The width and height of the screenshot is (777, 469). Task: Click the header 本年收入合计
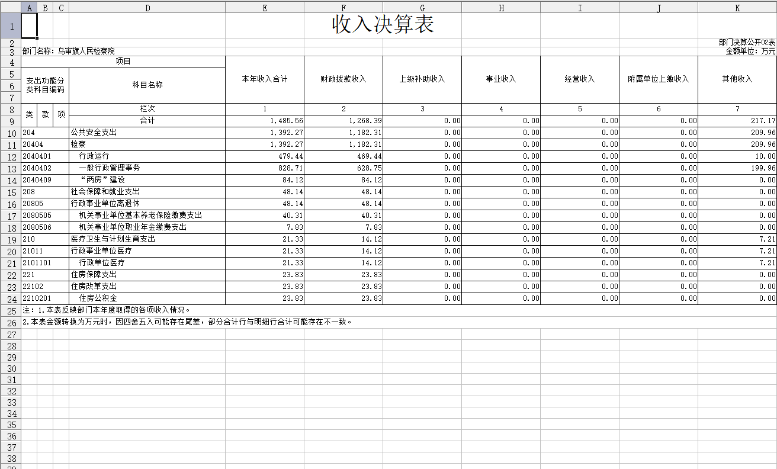(265, 79)
